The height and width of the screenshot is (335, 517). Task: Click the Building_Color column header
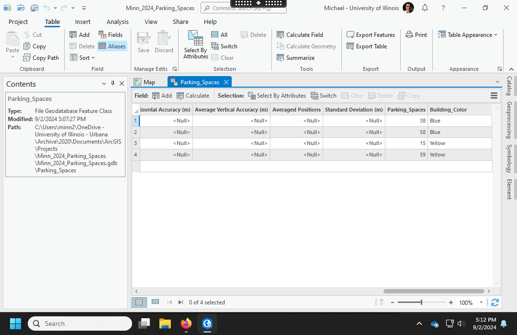pos(448,110)
